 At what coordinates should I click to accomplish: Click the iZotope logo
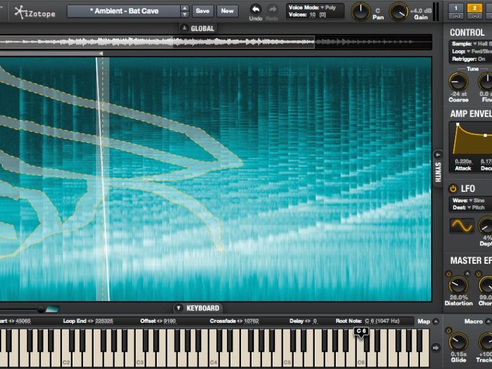31,11
